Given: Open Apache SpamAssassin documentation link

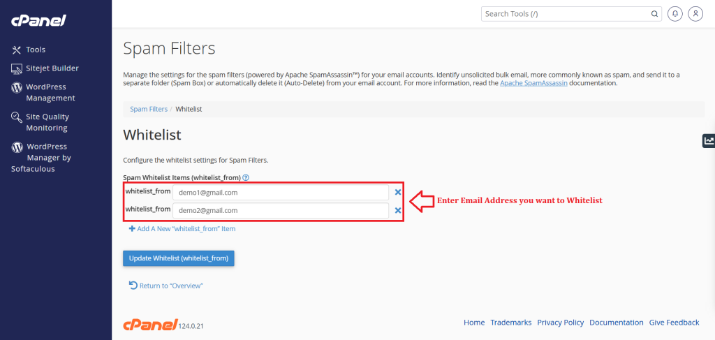Looking at the screenshot, I should (533, 83).
